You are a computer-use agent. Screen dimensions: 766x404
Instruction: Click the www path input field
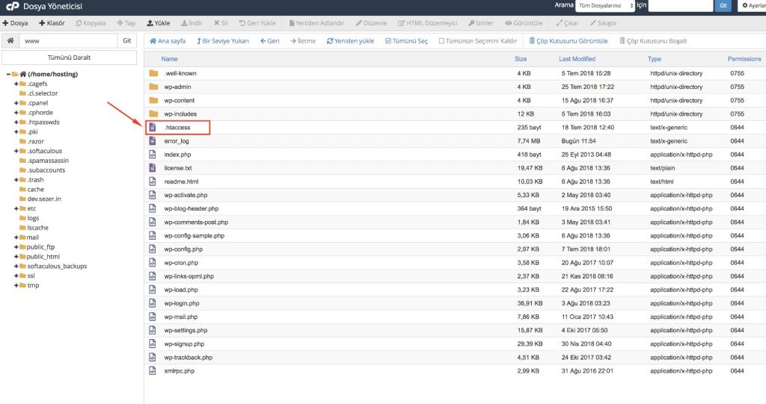pos(68,41)
